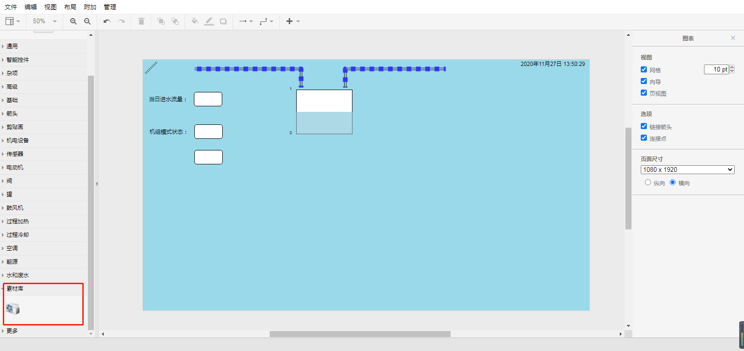This screenshot has width=744, height=351.
Task: Expand the 箭头 shape category
Action: pos(44,114)
